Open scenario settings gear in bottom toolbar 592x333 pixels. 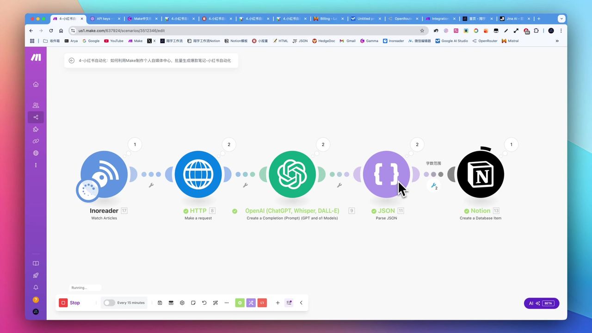[x=182, y=303]
